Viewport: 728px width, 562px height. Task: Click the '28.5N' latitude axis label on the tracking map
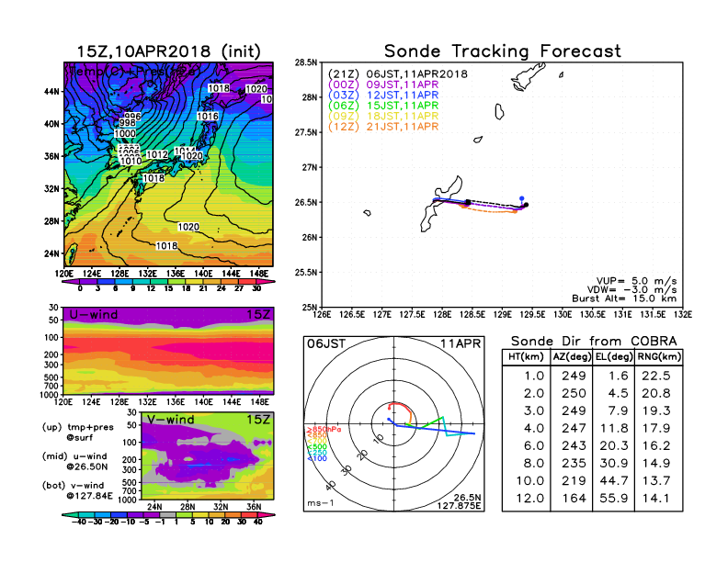(x=306, y=62)
